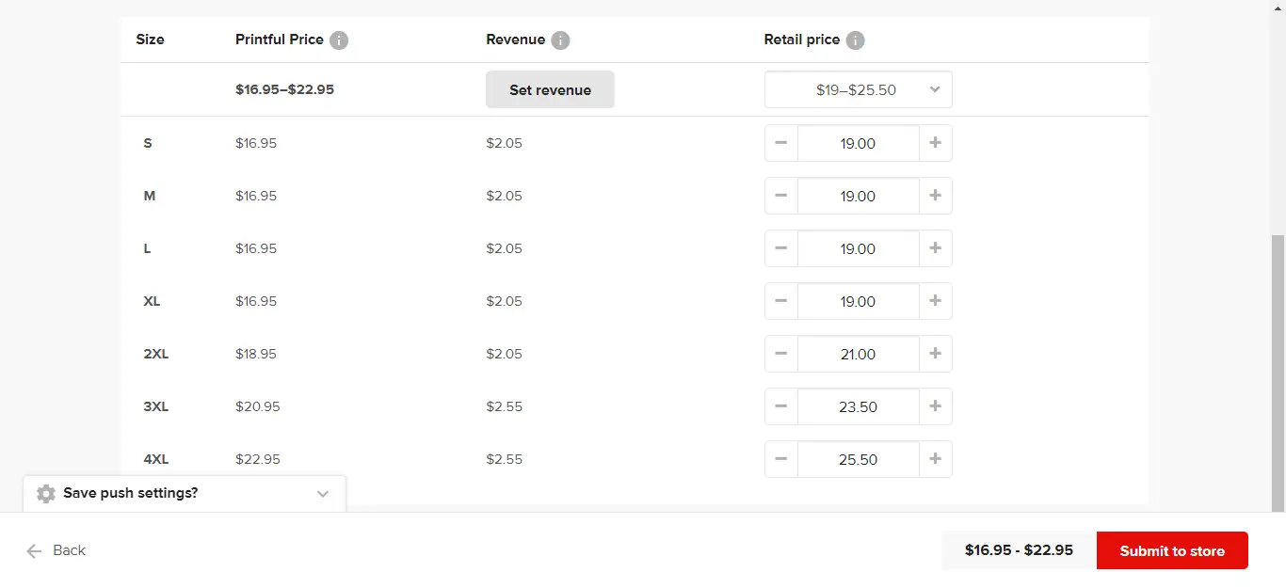
Task: Select the 4XL size label
Action: (156, 459)
